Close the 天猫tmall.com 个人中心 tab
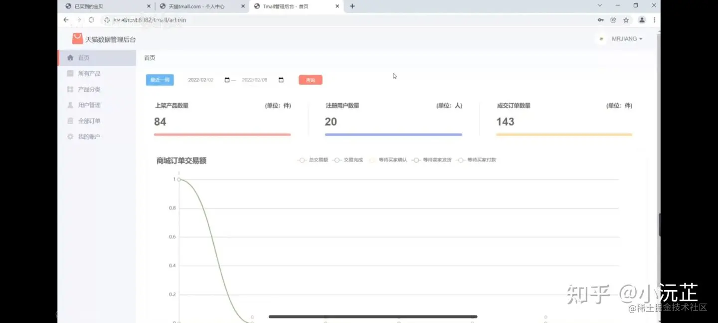 tap(243, 6)
